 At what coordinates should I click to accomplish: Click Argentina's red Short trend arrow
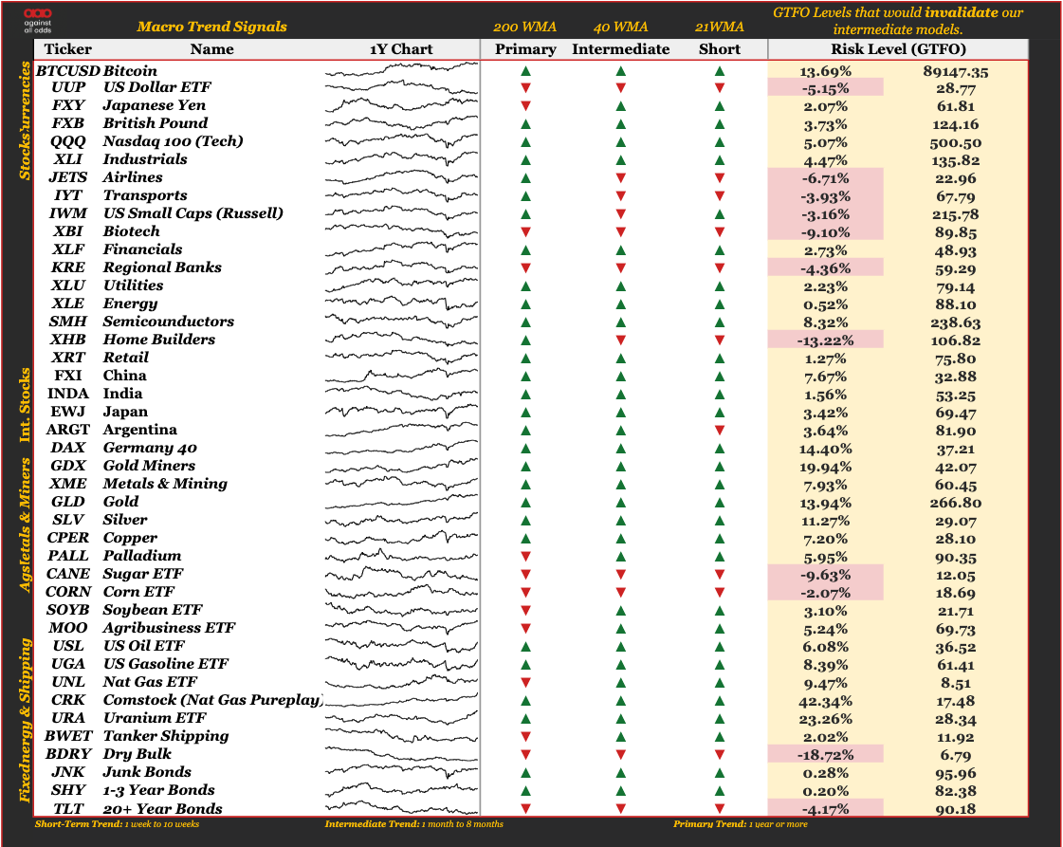720,430
